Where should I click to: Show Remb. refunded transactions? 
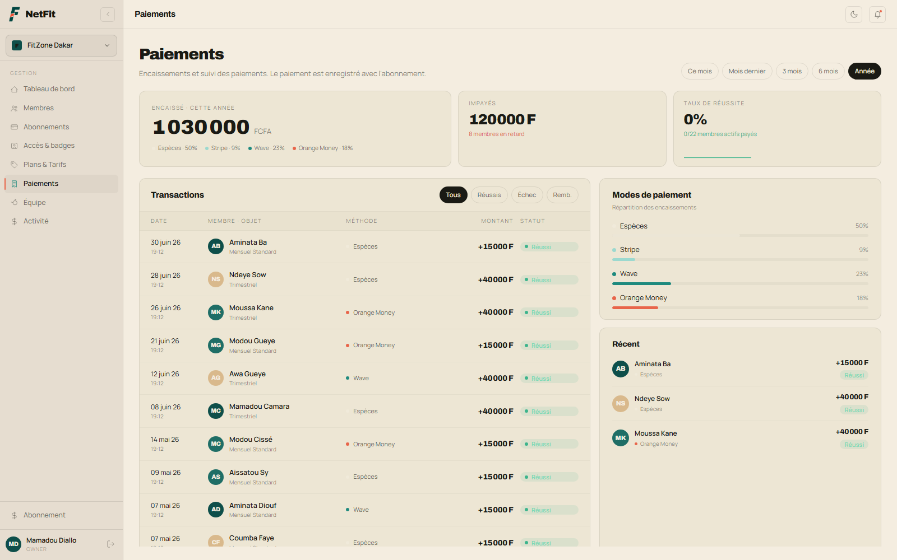562,195
